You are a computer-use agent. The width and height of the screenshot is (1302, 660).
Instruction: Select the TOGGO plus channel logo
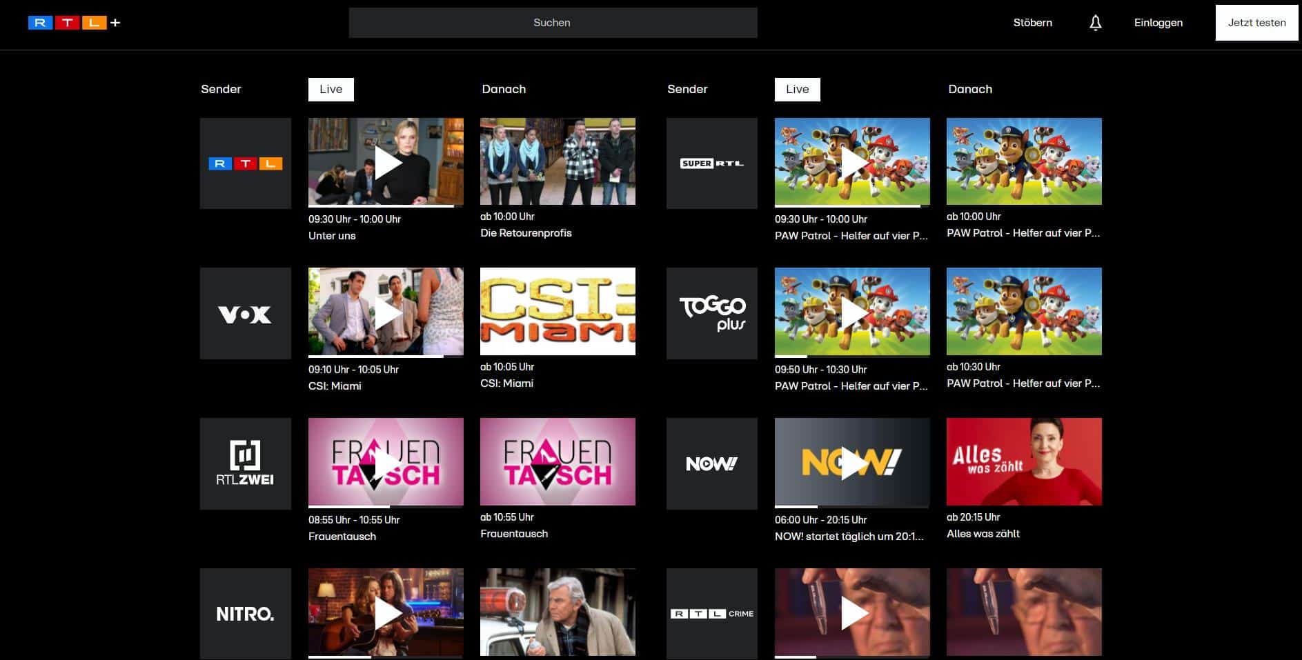click(x=712, y=314)
